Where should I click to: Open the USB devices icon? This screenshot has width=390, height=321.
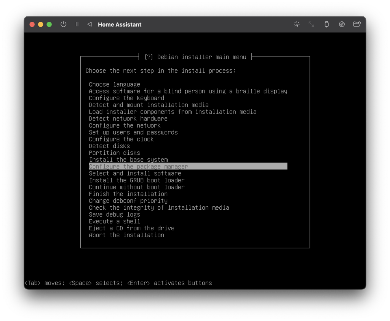pos(326,24)
